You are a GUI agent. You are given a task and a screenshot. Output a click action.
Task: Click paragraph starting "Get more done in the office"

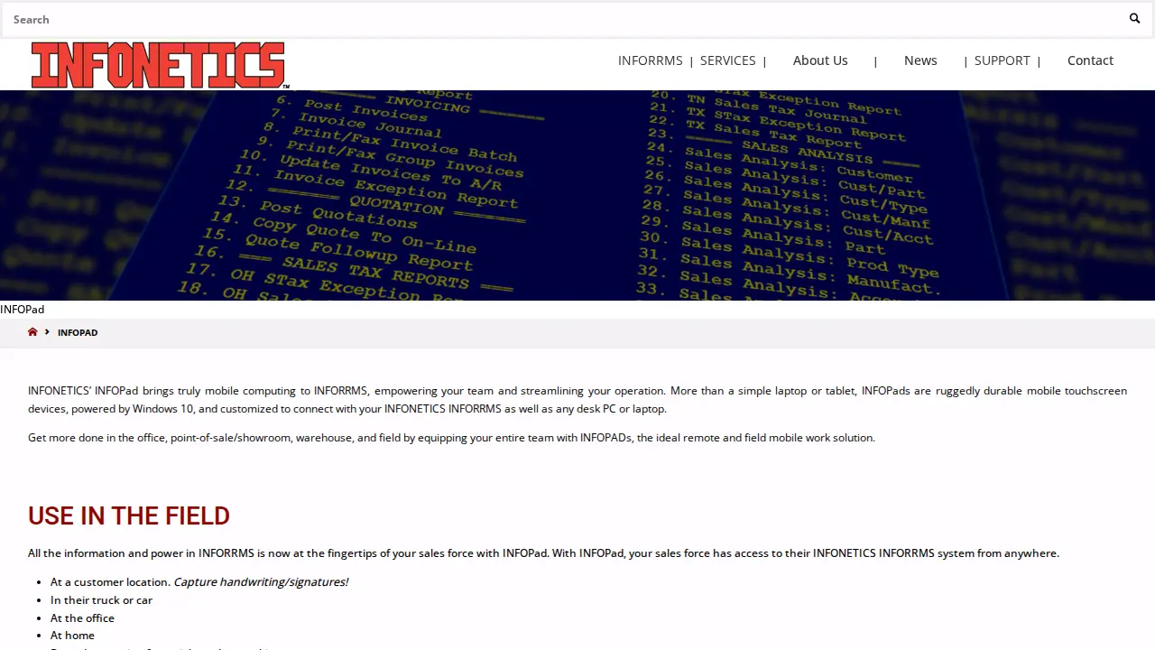pyautogui.click(x=451, y=437)
